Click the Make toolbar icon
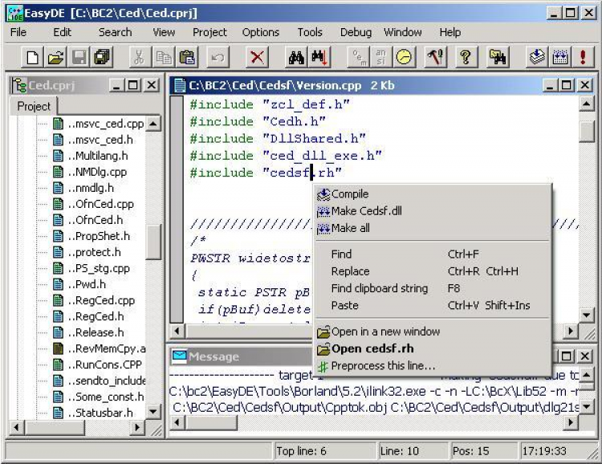 (560, 58)
